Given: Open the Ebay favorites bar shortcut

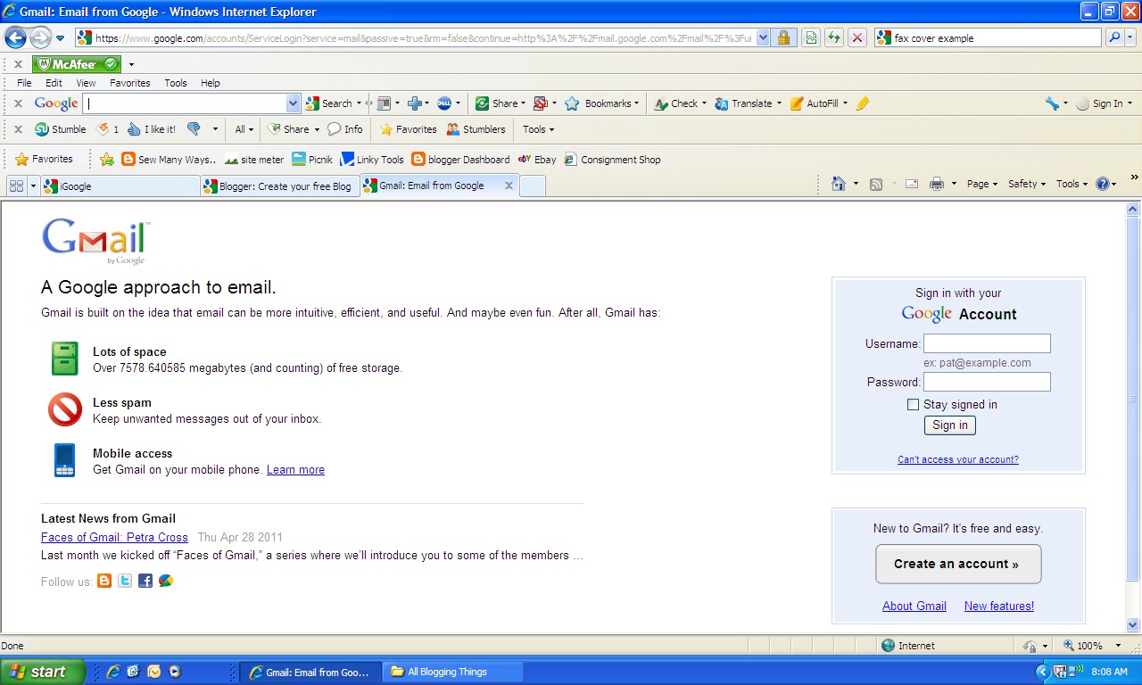Looking at the screenshot, I should (537, 160).
